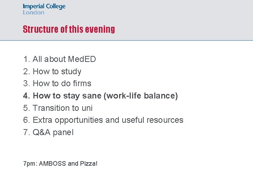Click the '7pm: AMBOSS and Pizza!' note

tap(60, 164)
